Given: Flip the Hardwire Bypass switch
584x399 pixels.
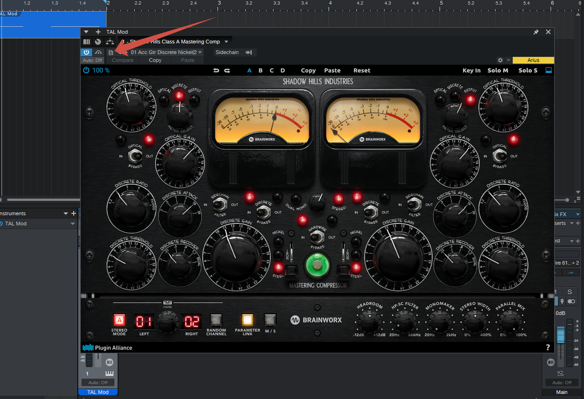Looking at the screenshot, I should click(317, 236).
